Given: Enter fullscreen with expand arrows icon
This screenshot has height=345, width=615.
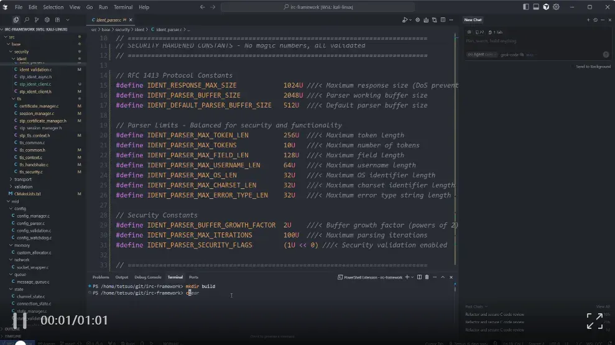Looking at the screenshot, I should pos(594,321).
